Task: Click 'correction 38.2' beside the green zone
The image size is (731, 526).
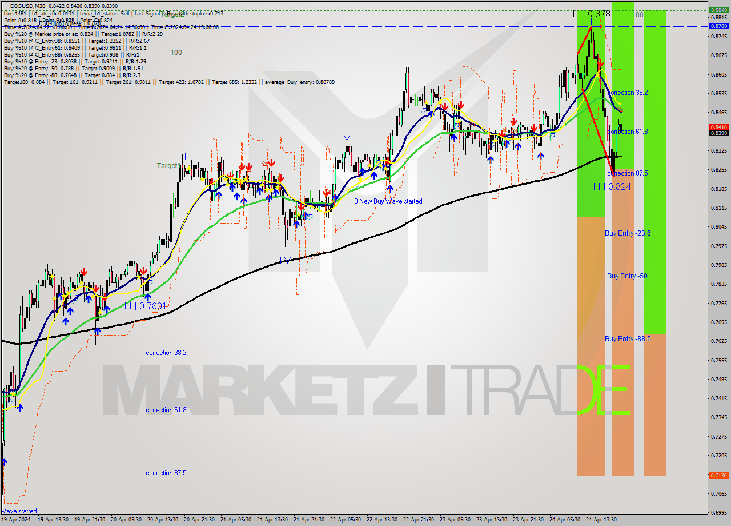Action: point(628,93)
